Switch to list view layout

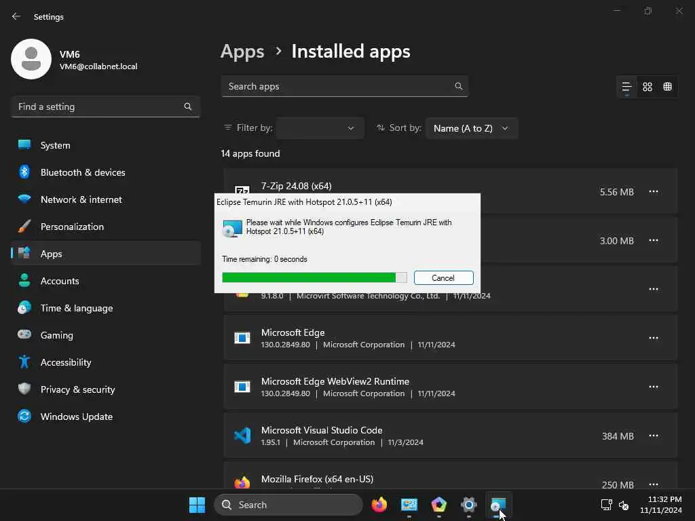(626, 87)
